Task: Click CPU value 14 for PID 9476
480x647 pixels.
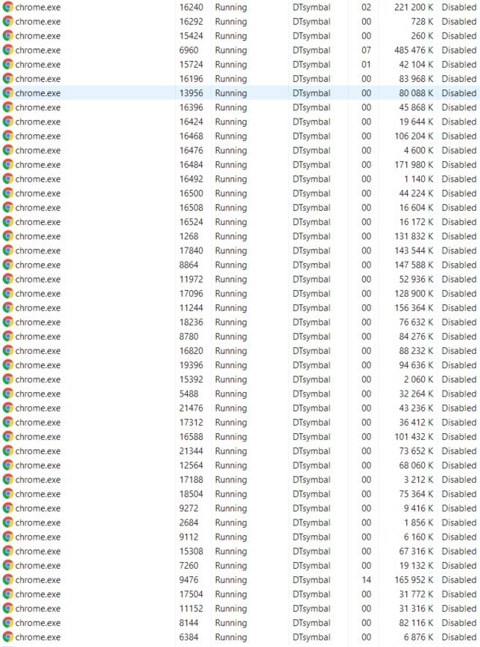Action: click(367, 580)
